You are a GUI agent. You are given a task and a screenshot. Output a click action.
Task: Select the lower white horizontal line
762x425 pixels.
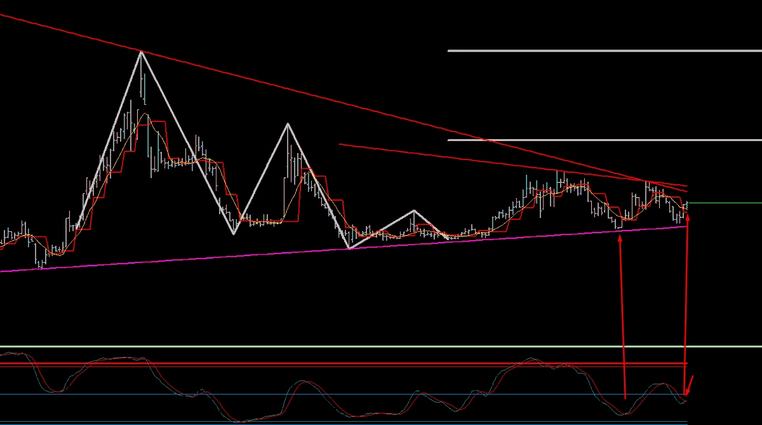pos(605,140)
